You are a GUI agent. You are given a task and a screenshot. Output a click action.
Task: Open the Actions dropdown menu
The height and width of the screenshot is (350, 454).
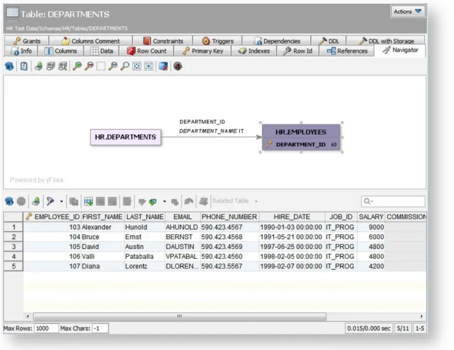click(408, 12)
